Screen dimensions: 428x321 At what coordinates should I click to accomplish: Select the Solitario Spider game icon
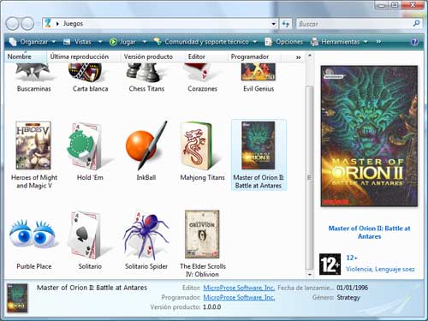click(146, 235)
